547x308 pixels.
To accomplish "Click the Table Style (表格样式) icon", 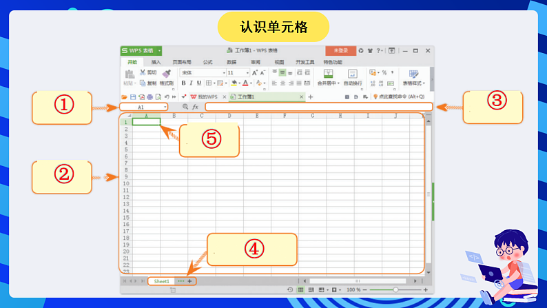I will tap(413, 74).
